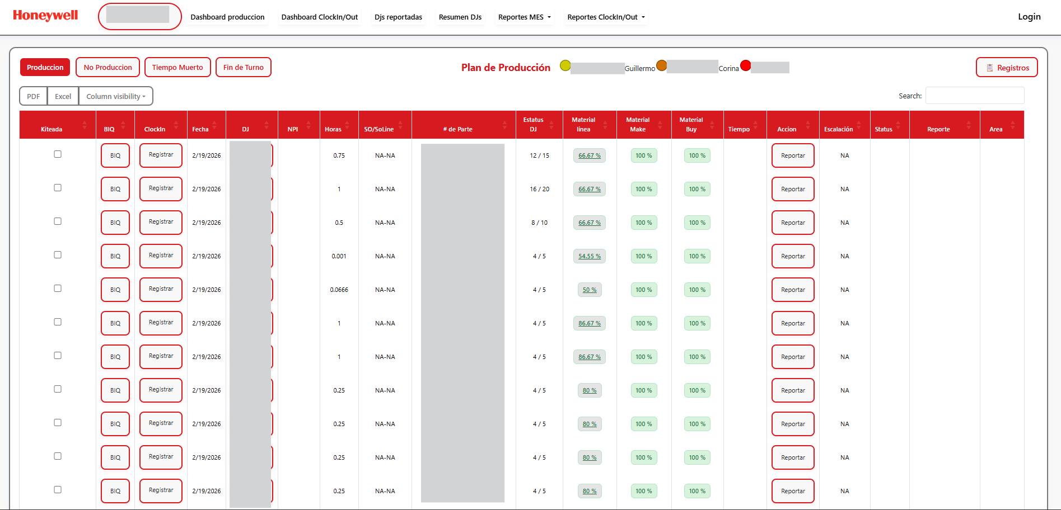Switch to the Tiempo Muerto tab
This screenshot has width=1061, height=510.
point(177,67)
